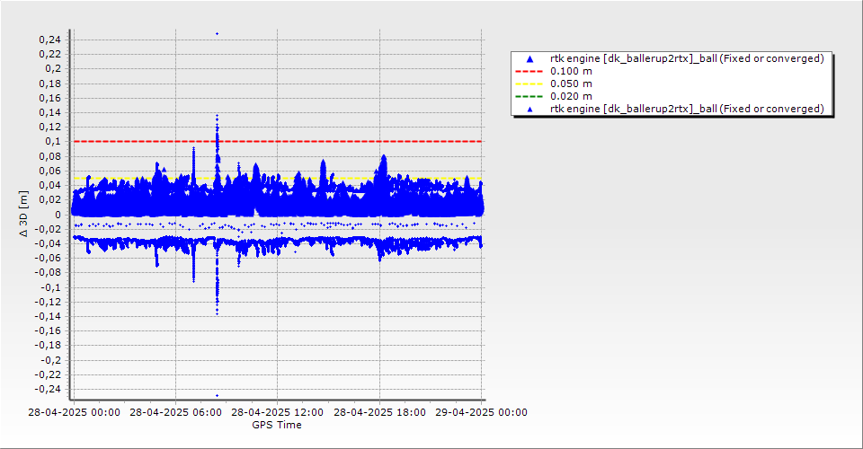Click the '0,06' y-axis tick label
This screenshot has height=449, width=863.
point(49,171)
